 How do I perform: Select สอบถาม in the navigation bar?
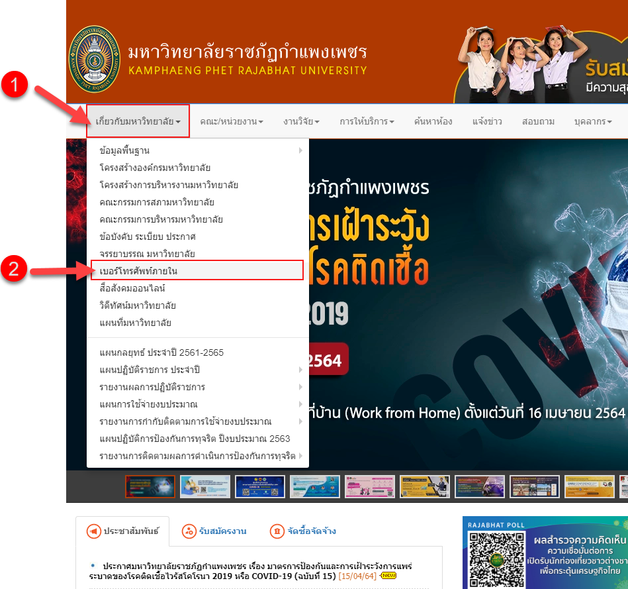click(538, 121)
